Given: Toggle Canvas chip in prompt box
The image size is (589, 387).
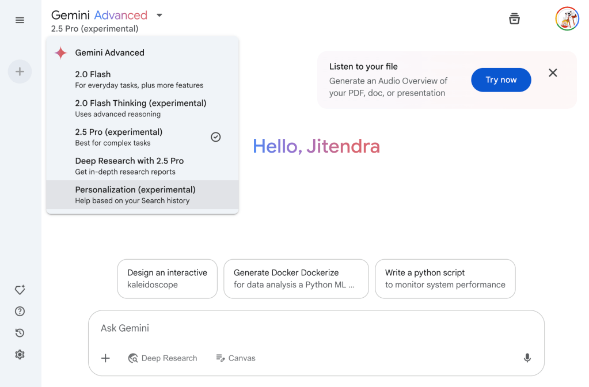Looking at the screenshot, I should (x=235, y=358).
